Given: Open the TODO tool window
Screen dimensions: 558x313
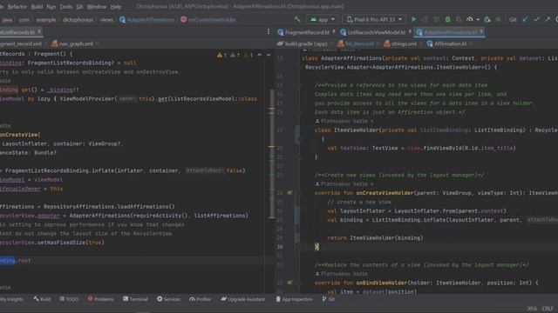Looking at the screenshot, I should pos(69,299).
